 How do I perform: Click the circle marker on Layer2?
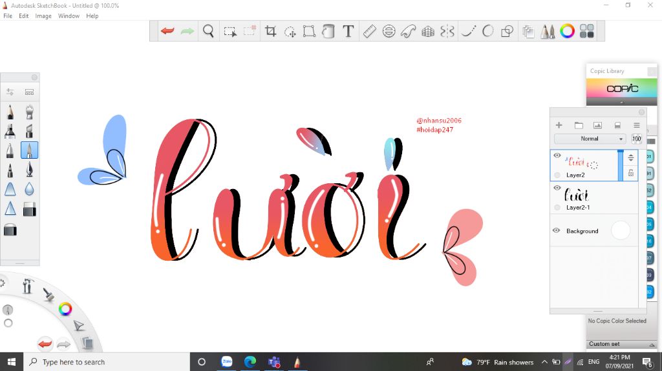coord(557,175)
